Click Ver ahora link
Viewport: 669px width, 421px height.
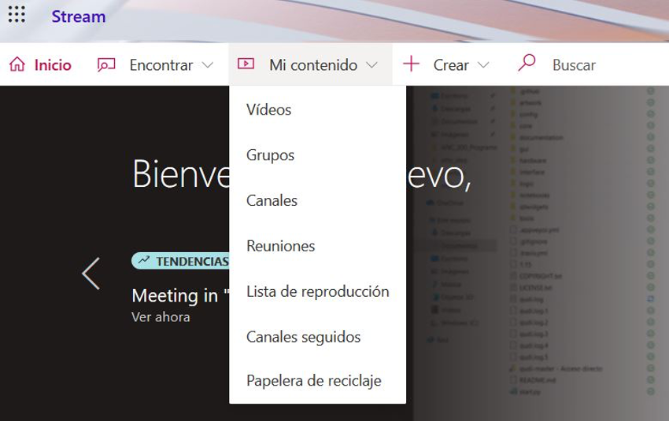[x=161, y=317]
